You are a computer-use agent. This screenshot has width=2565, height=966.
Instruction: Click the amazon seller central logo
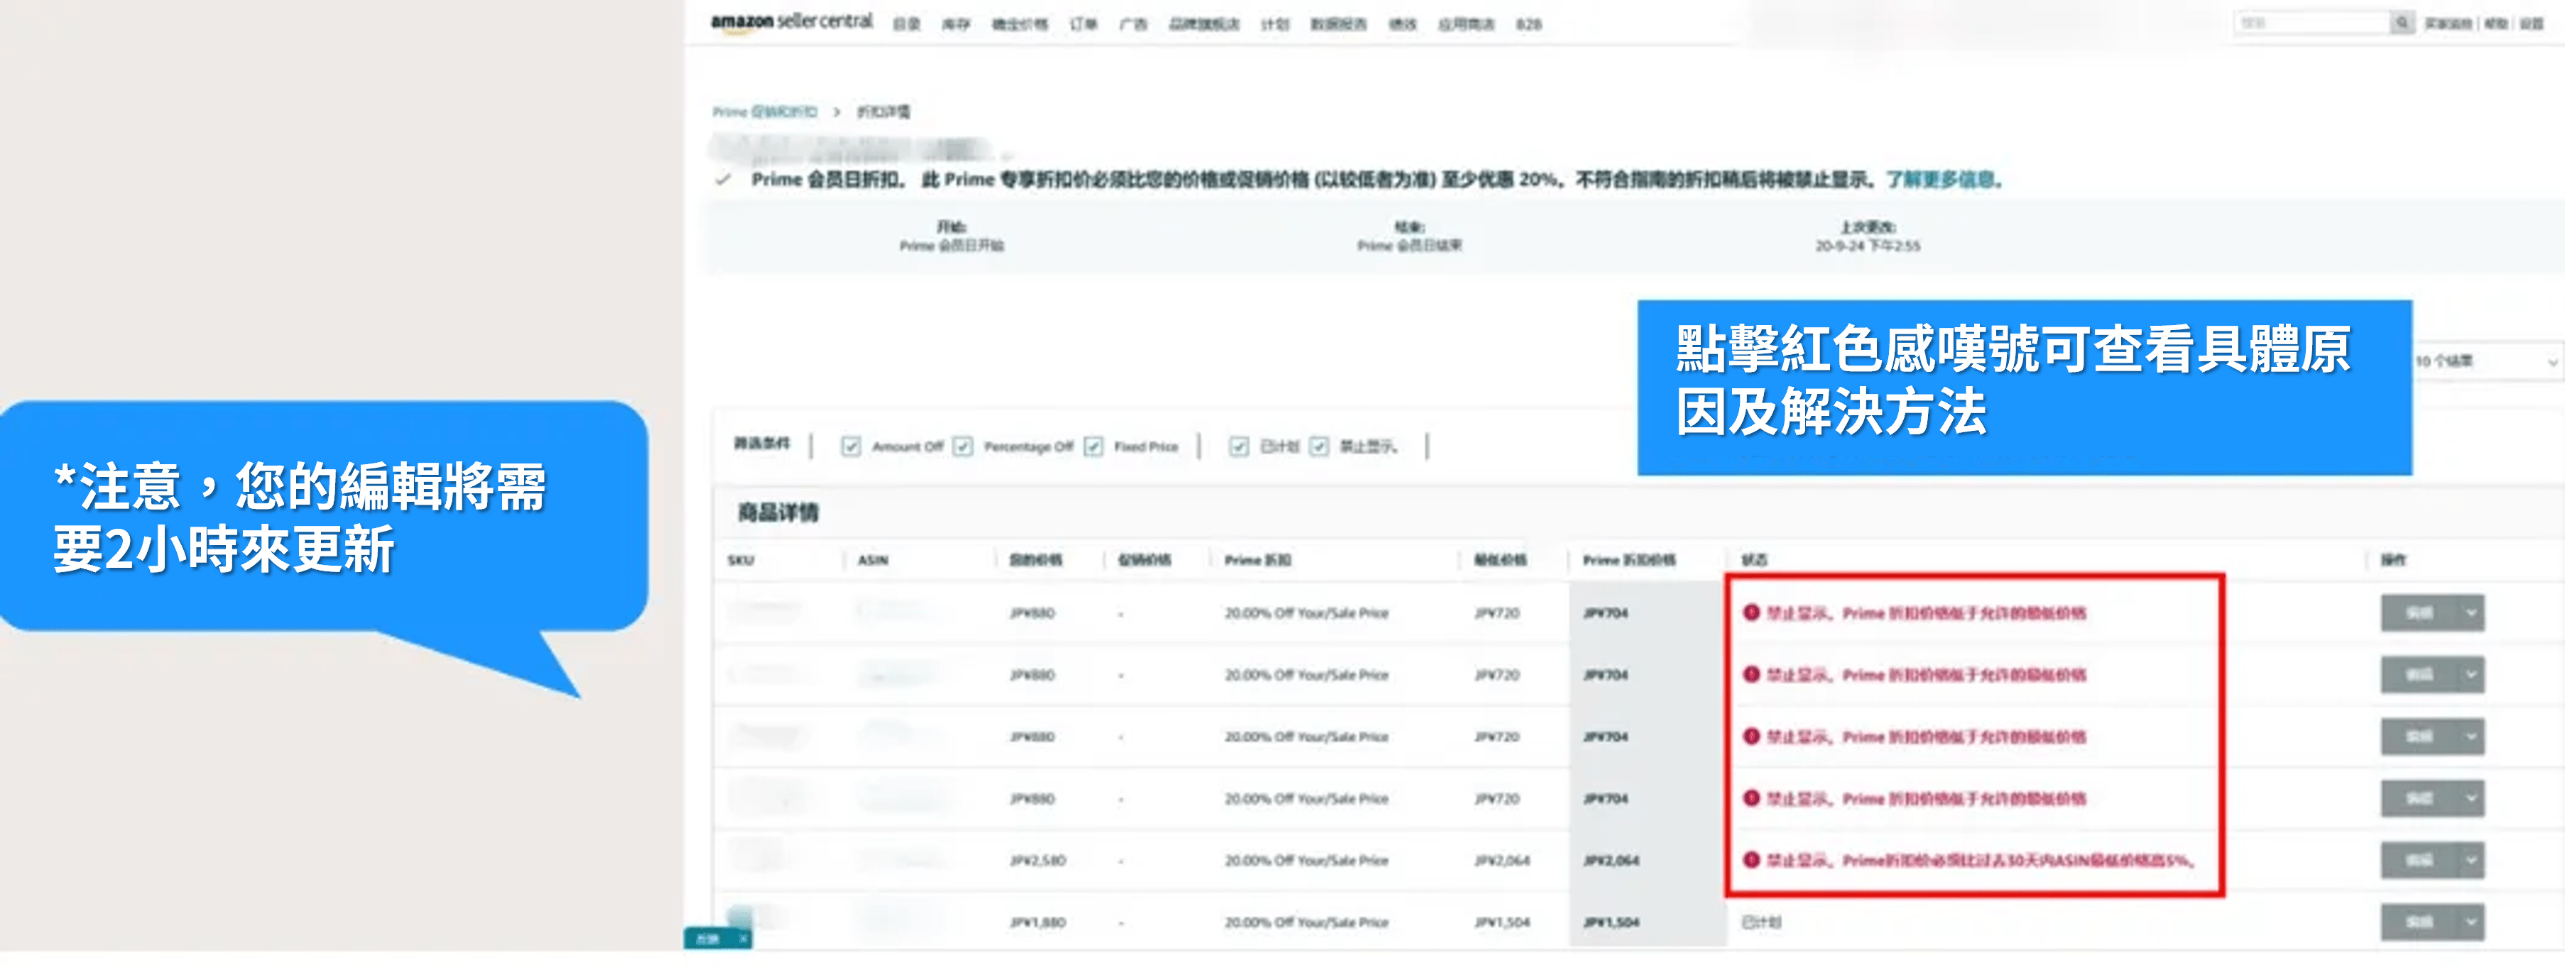[x=792, y=22]
